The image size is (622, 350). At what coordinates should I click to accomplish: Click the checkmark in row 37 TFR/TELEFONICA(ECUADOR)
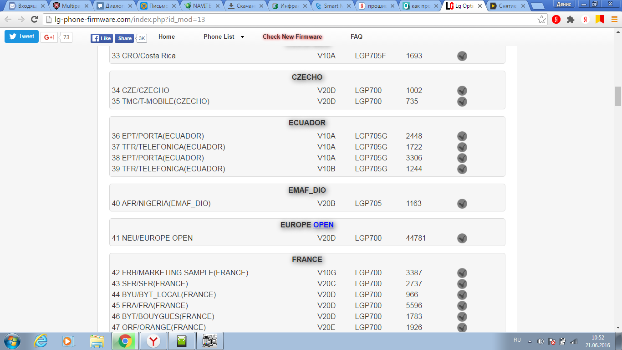462,147
